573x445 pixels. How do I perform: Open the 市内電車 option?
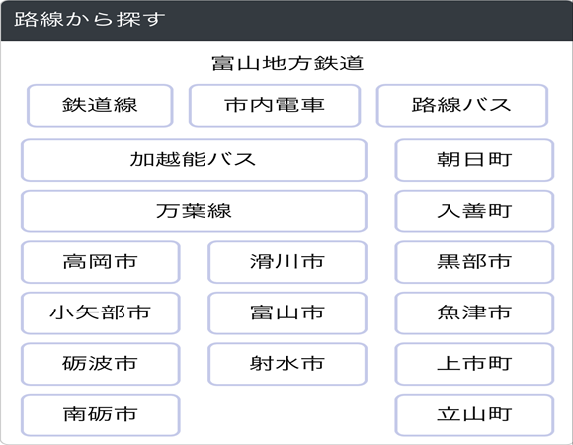pyautogui.click(x=275, y=106)
